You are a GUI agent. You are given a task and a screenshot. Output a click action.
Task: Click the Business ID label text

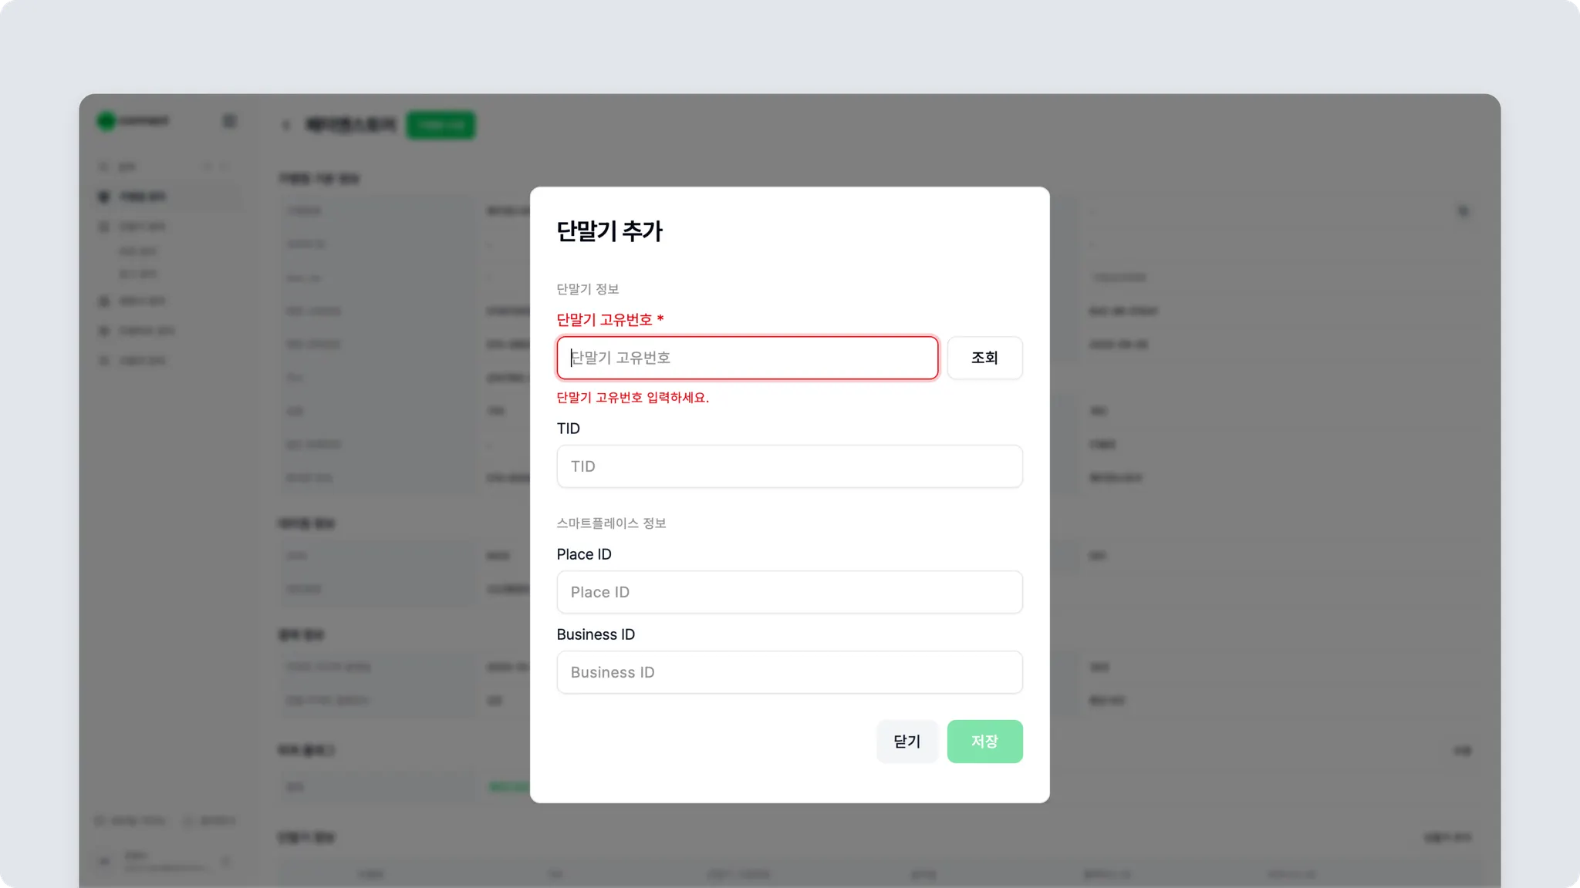click(596, 634)
